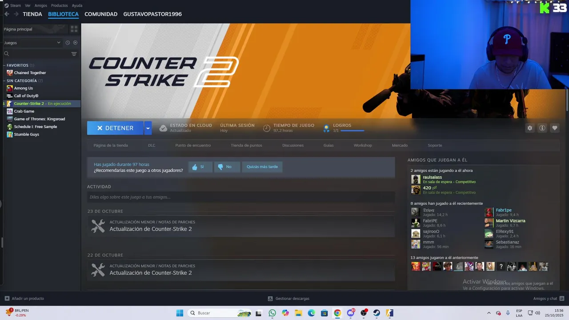Open Soporte tab
Screen dimensions: 569x320
[x=435, y=145]
